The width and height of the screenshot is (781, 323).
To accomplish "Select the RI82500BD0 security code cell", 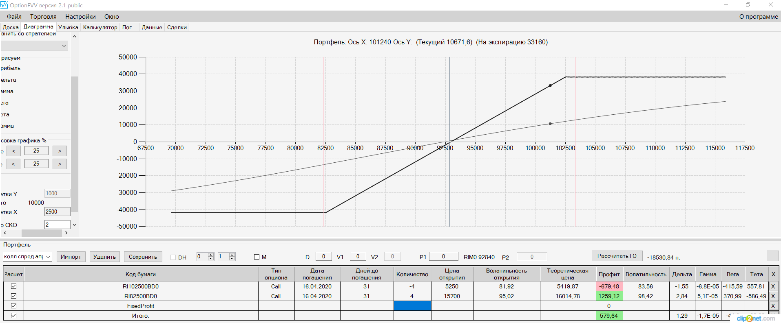I will coord(141,296).
